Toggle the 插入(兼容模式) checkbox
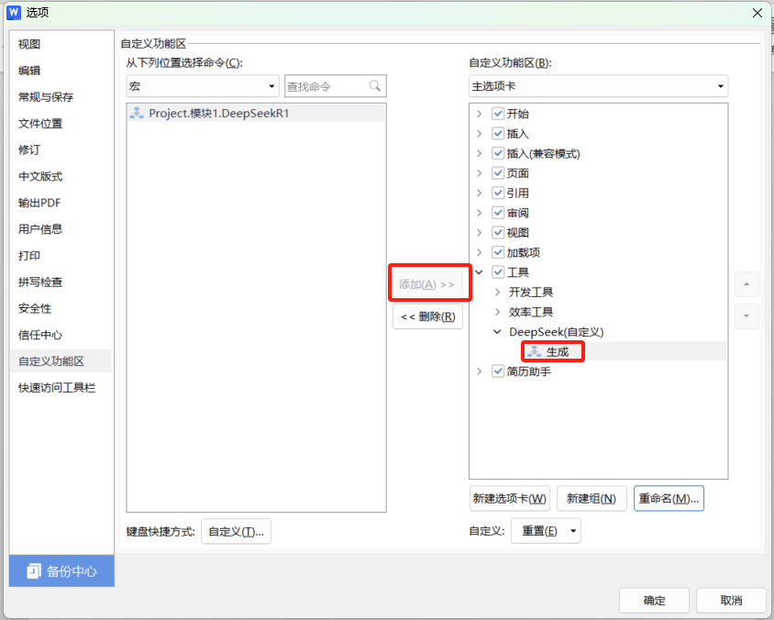This screenshot has height=620, width=774. [498, 153]
